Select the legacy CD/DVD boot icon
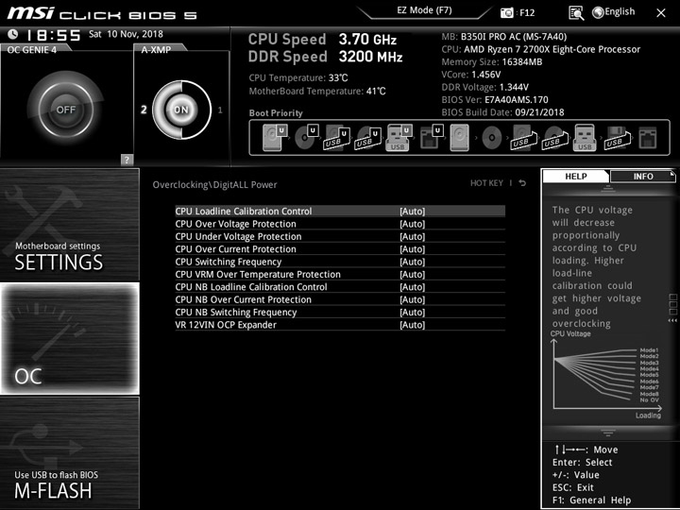The width and height of the screenshot is (680, 510). click(x=492, y=138)
